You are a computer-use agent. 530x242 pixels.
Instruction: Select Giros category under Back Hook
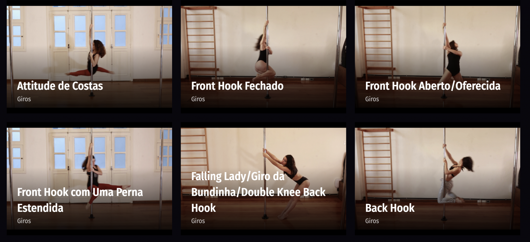(x=372, y=221)
